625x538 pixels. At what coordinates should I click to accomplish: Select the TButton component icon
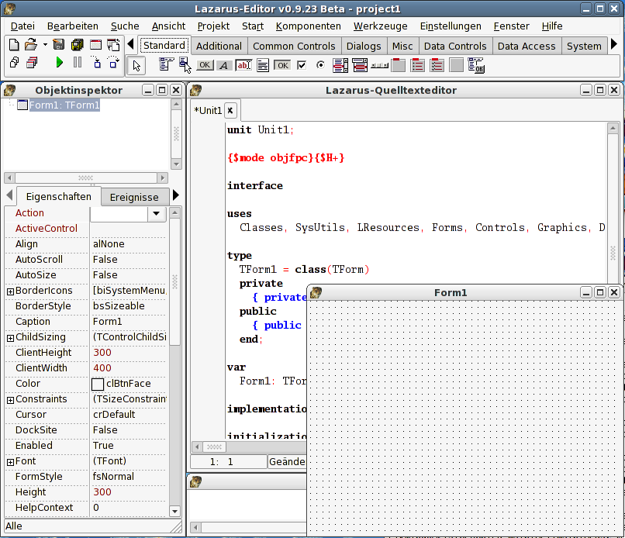[x=205, y=65]
